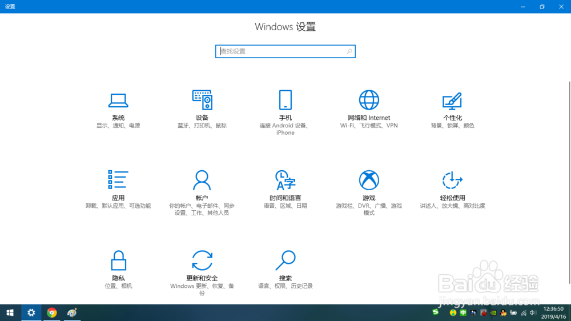Open the 系统 (System) settings category
Viewport: 571px width, 321px height.
click(x=118, y=111)
